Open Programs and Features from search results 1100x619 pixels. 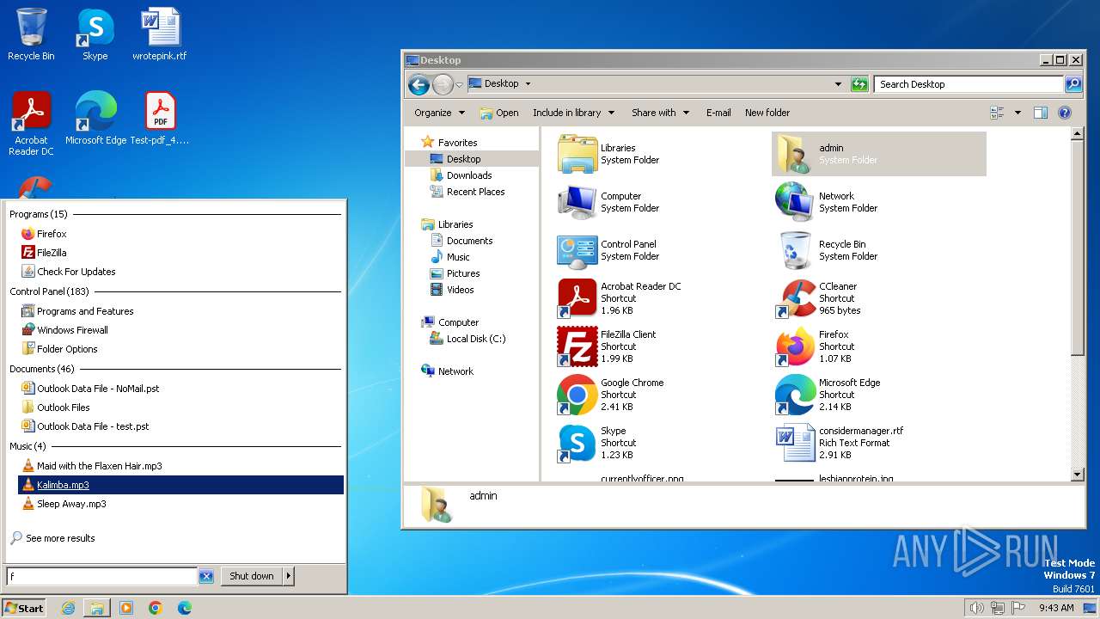pyautogui.click(x=180, y=311)
